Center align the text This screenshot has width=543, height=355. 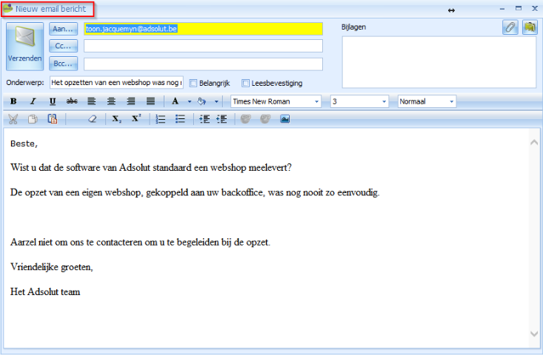click(111, 101)
